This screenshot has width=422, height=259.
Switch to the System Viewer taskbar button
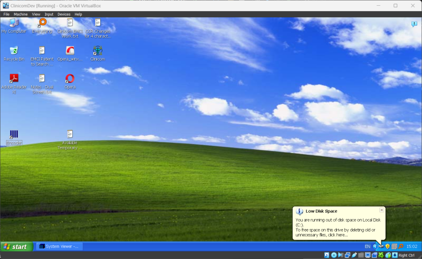(x=59, y=246)
